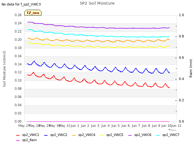Viewport: 195px width, 146px height.
Task: Click the Jun 1 x-axis tick label
Action: pos(75,126)
